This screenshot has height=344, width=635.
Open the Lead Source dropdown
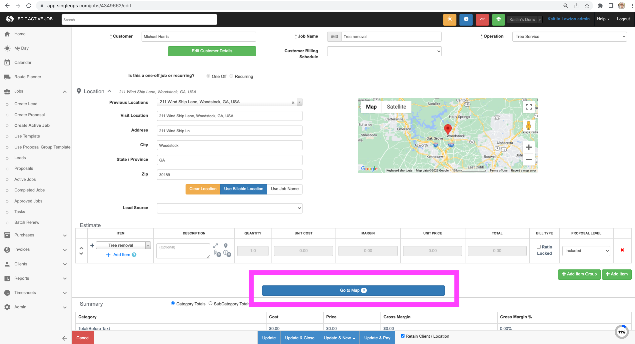tap(229, 208)
